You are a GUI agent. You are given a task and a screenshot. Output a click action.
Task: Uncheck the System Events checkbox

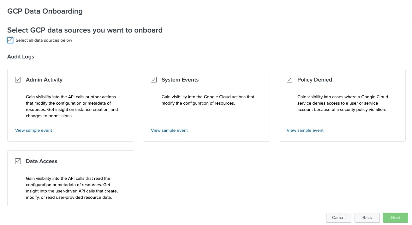pyautogui.click(x=154, y=80)
